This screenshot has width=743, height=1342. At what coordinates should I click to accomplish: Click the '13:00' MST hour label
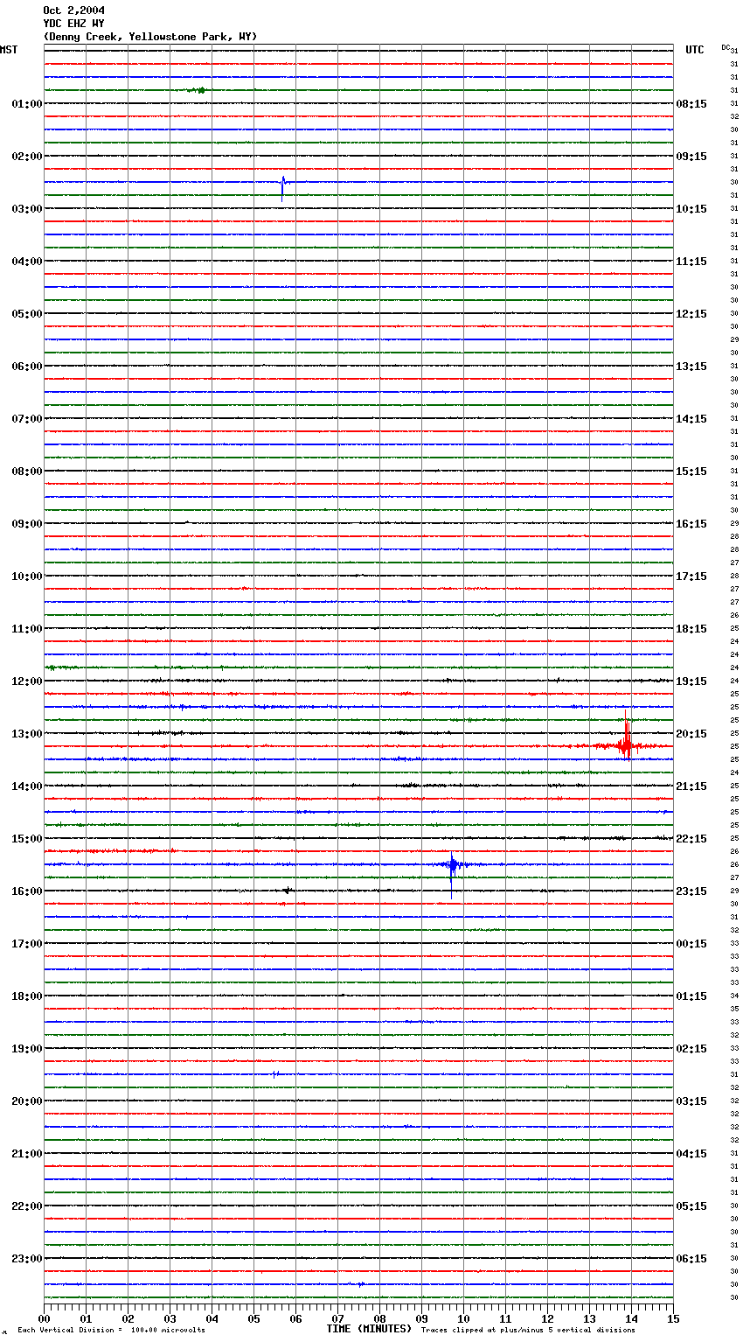tap(26, 734)
